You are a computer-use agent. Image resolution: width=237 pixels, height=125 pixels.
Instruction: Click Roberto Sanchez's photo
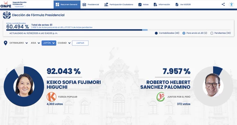[x=213, y=85]
